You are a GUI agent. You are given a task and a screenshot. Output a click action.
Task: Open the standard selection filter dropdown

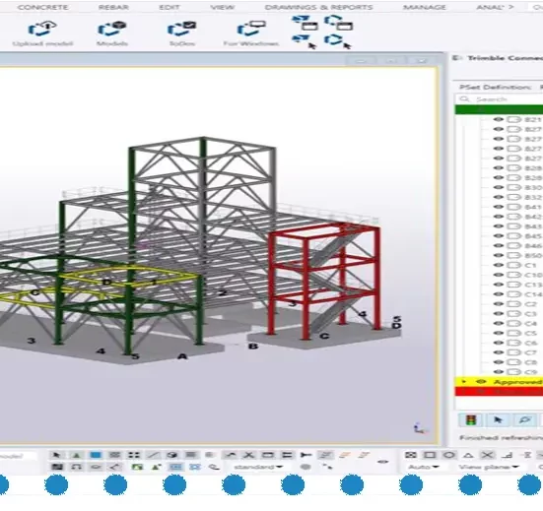[x=258, y=467]
